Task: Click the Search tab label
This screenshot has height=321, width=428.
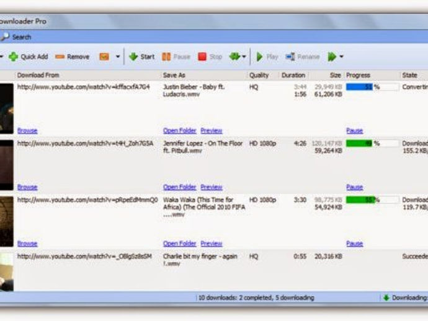Action: (22, 37)
